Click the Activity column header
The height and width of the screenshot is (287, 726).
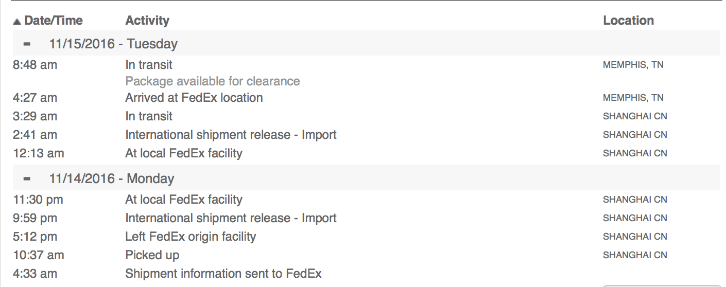tap(147, 21)
